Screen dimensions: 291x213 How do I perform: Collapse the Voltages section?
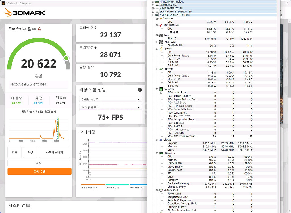pos(157,18)
